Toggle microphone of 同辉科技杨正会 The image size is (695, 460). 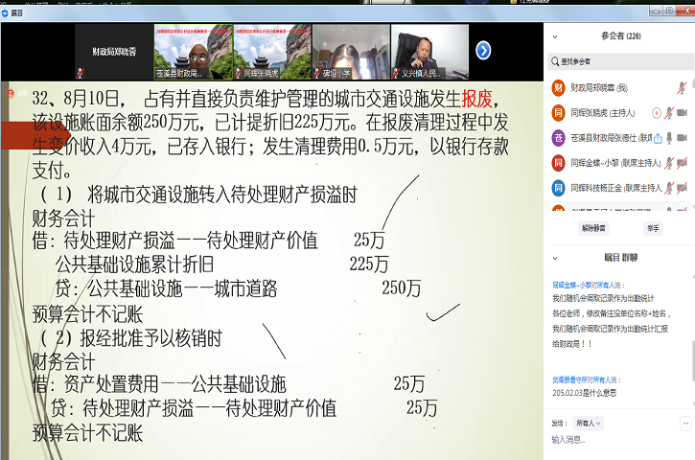tap(670, 187)
